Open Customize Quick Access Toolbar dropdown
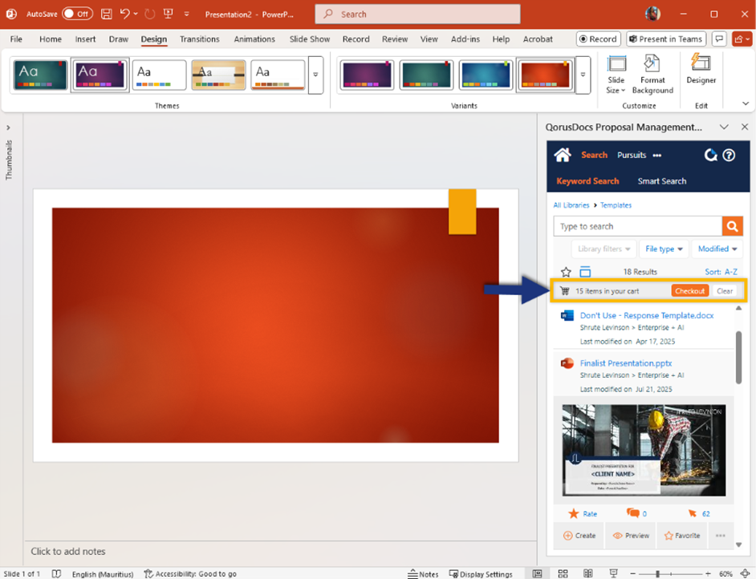756x579 pixels. (186, 14)
